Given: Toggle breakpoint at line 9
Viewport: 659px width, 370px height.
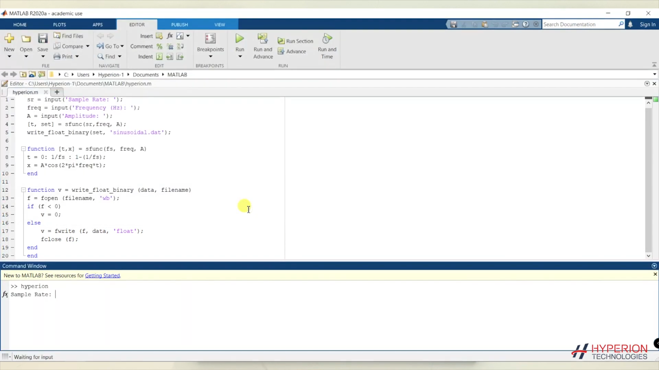Looking at the screenshot, I should pyautogui.click(x=12, y=165).
